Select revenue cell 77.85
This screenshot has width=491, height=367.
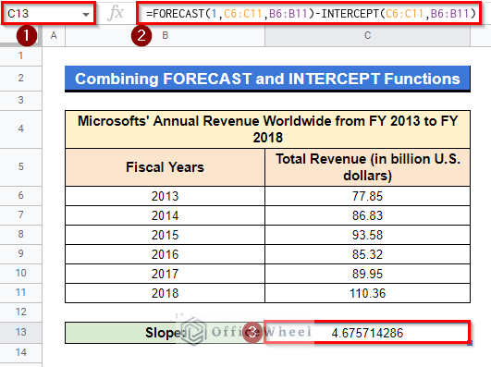click(x=368, y=196)
